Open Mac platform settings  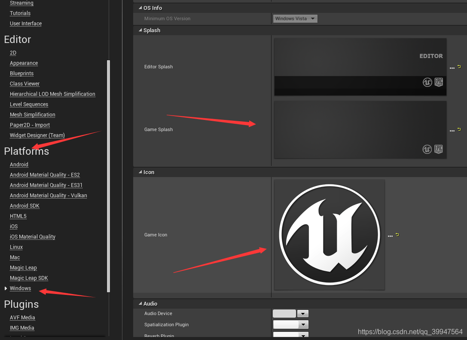pos(15,257)
